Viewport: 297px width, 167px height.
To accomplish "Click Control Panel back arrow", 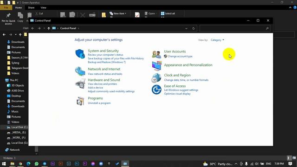I will (32, 28).
